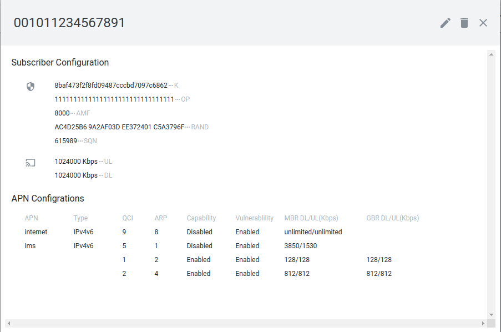Select the OP value of all ones
This screenshot has height=332, width=501.
[x=114, y=99]
